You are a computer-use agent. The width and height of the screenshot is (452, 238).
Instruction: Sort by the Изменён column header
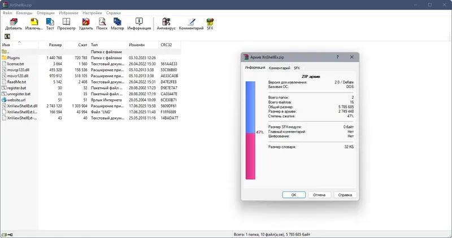click(143, 45)
